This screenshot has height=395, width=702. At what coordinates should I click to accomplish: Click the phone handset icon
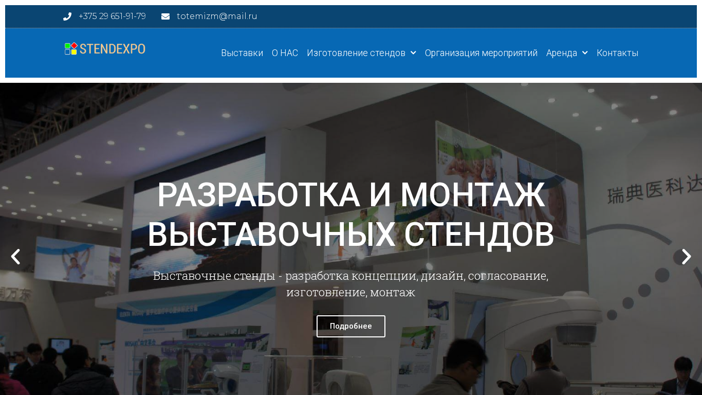67,16
